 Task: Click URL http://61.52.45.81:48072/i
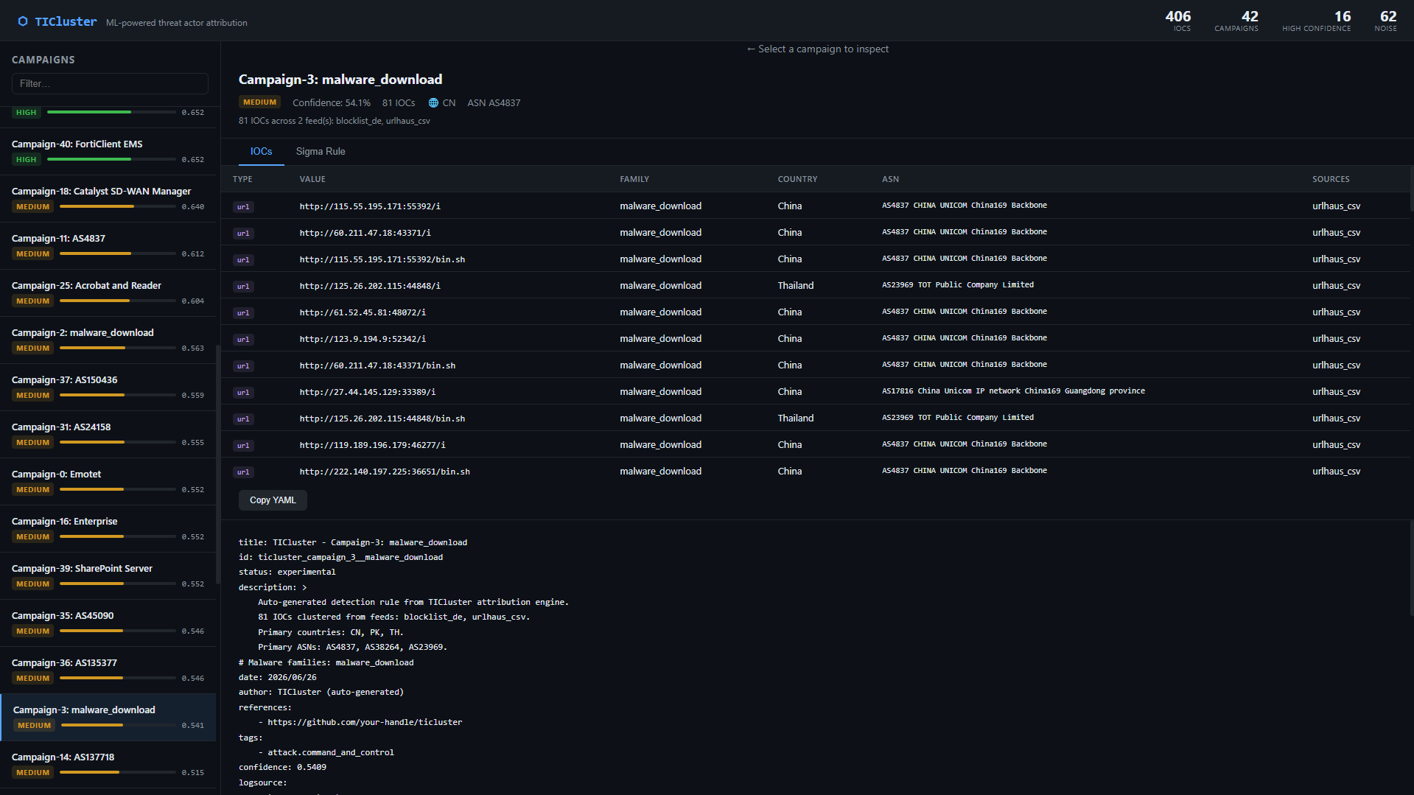coord(363,312)
